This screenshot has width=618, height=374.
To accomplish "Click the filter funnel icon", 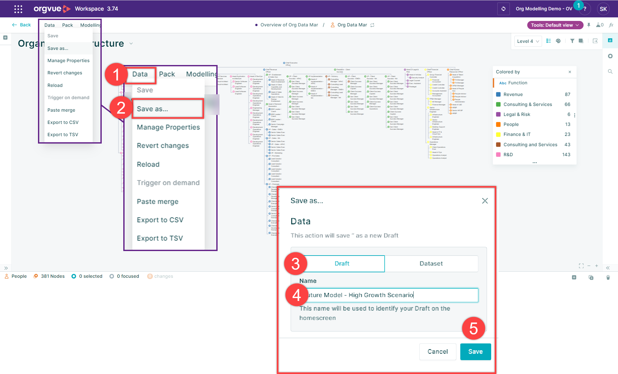I will click(x=572, y=41).
